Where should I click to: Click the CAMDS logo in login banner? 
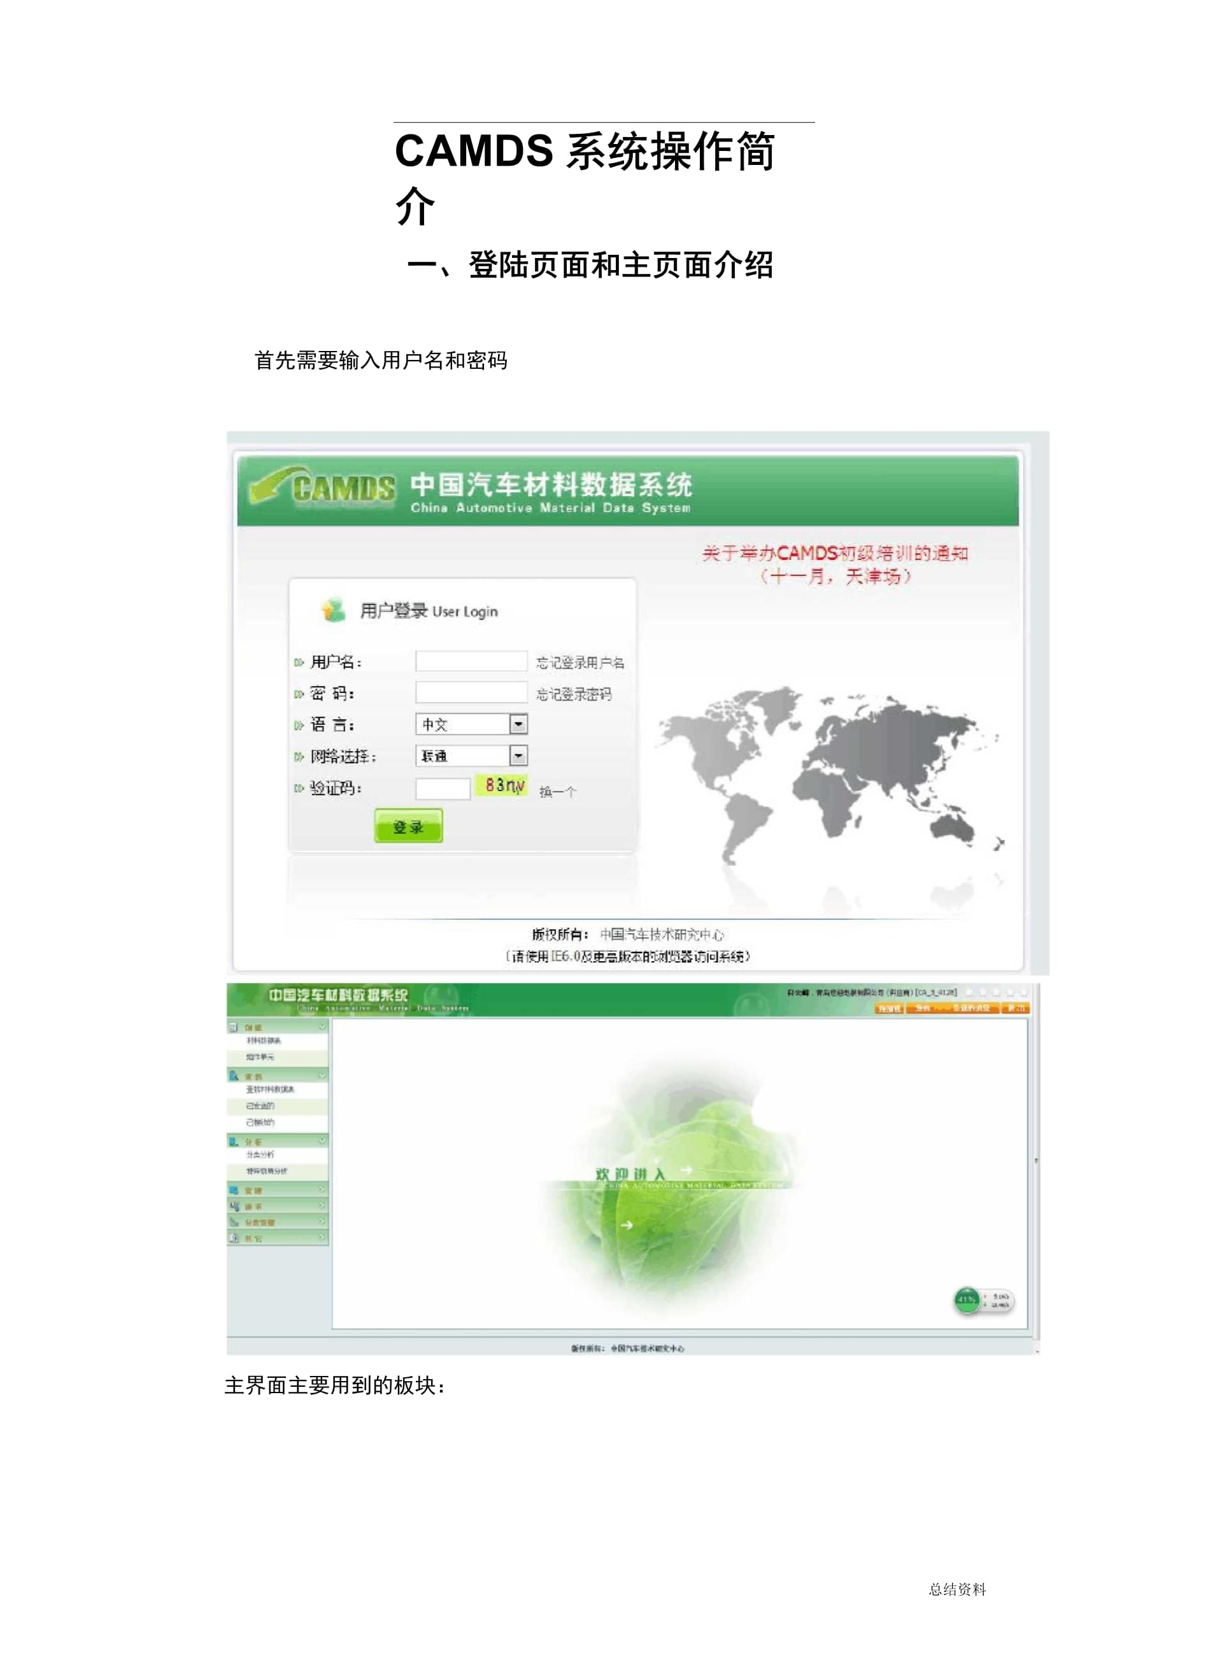323,487
